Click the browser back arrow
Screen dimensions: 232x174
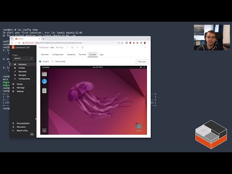pos(12,43)
